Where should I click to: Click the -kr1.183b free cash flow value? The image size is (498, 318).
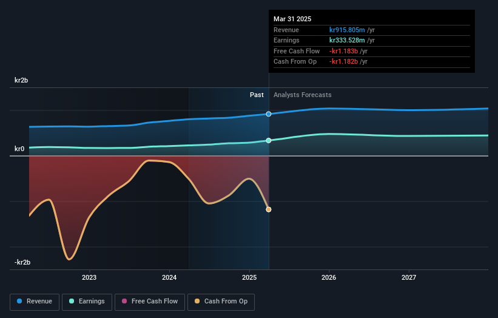pos(344,51)
